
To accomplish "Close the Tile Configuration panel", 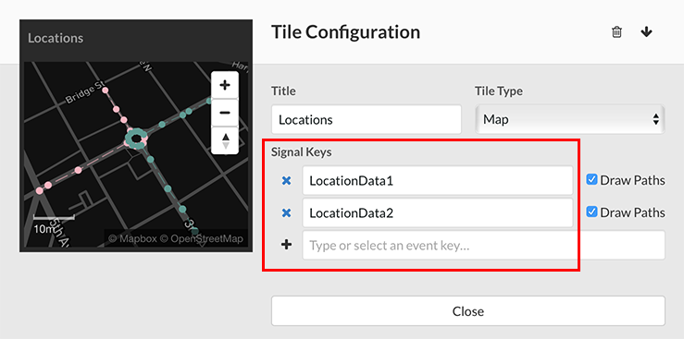I will click(x=468, y=311).
